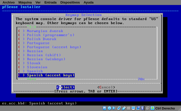Open the Entrada menu

(x=51, y=3)
